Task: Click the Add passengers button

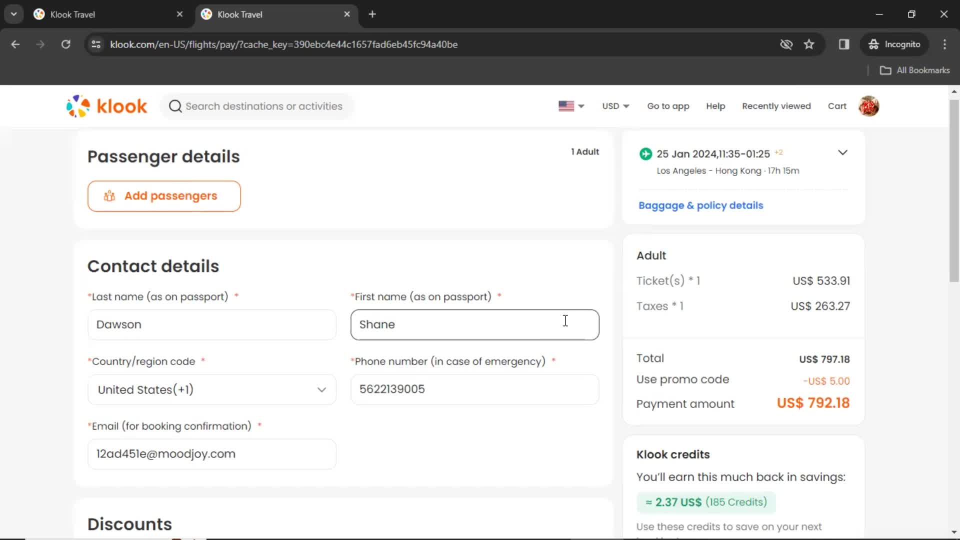Action: (x=165, y=196)
